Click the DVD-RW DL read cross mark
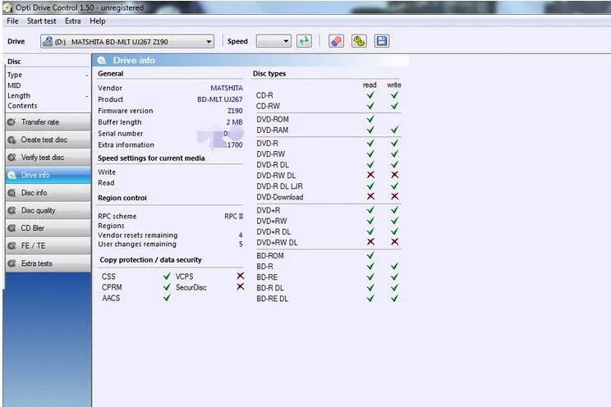The height and width of the screenshot is (407, 611). point(370,175)
